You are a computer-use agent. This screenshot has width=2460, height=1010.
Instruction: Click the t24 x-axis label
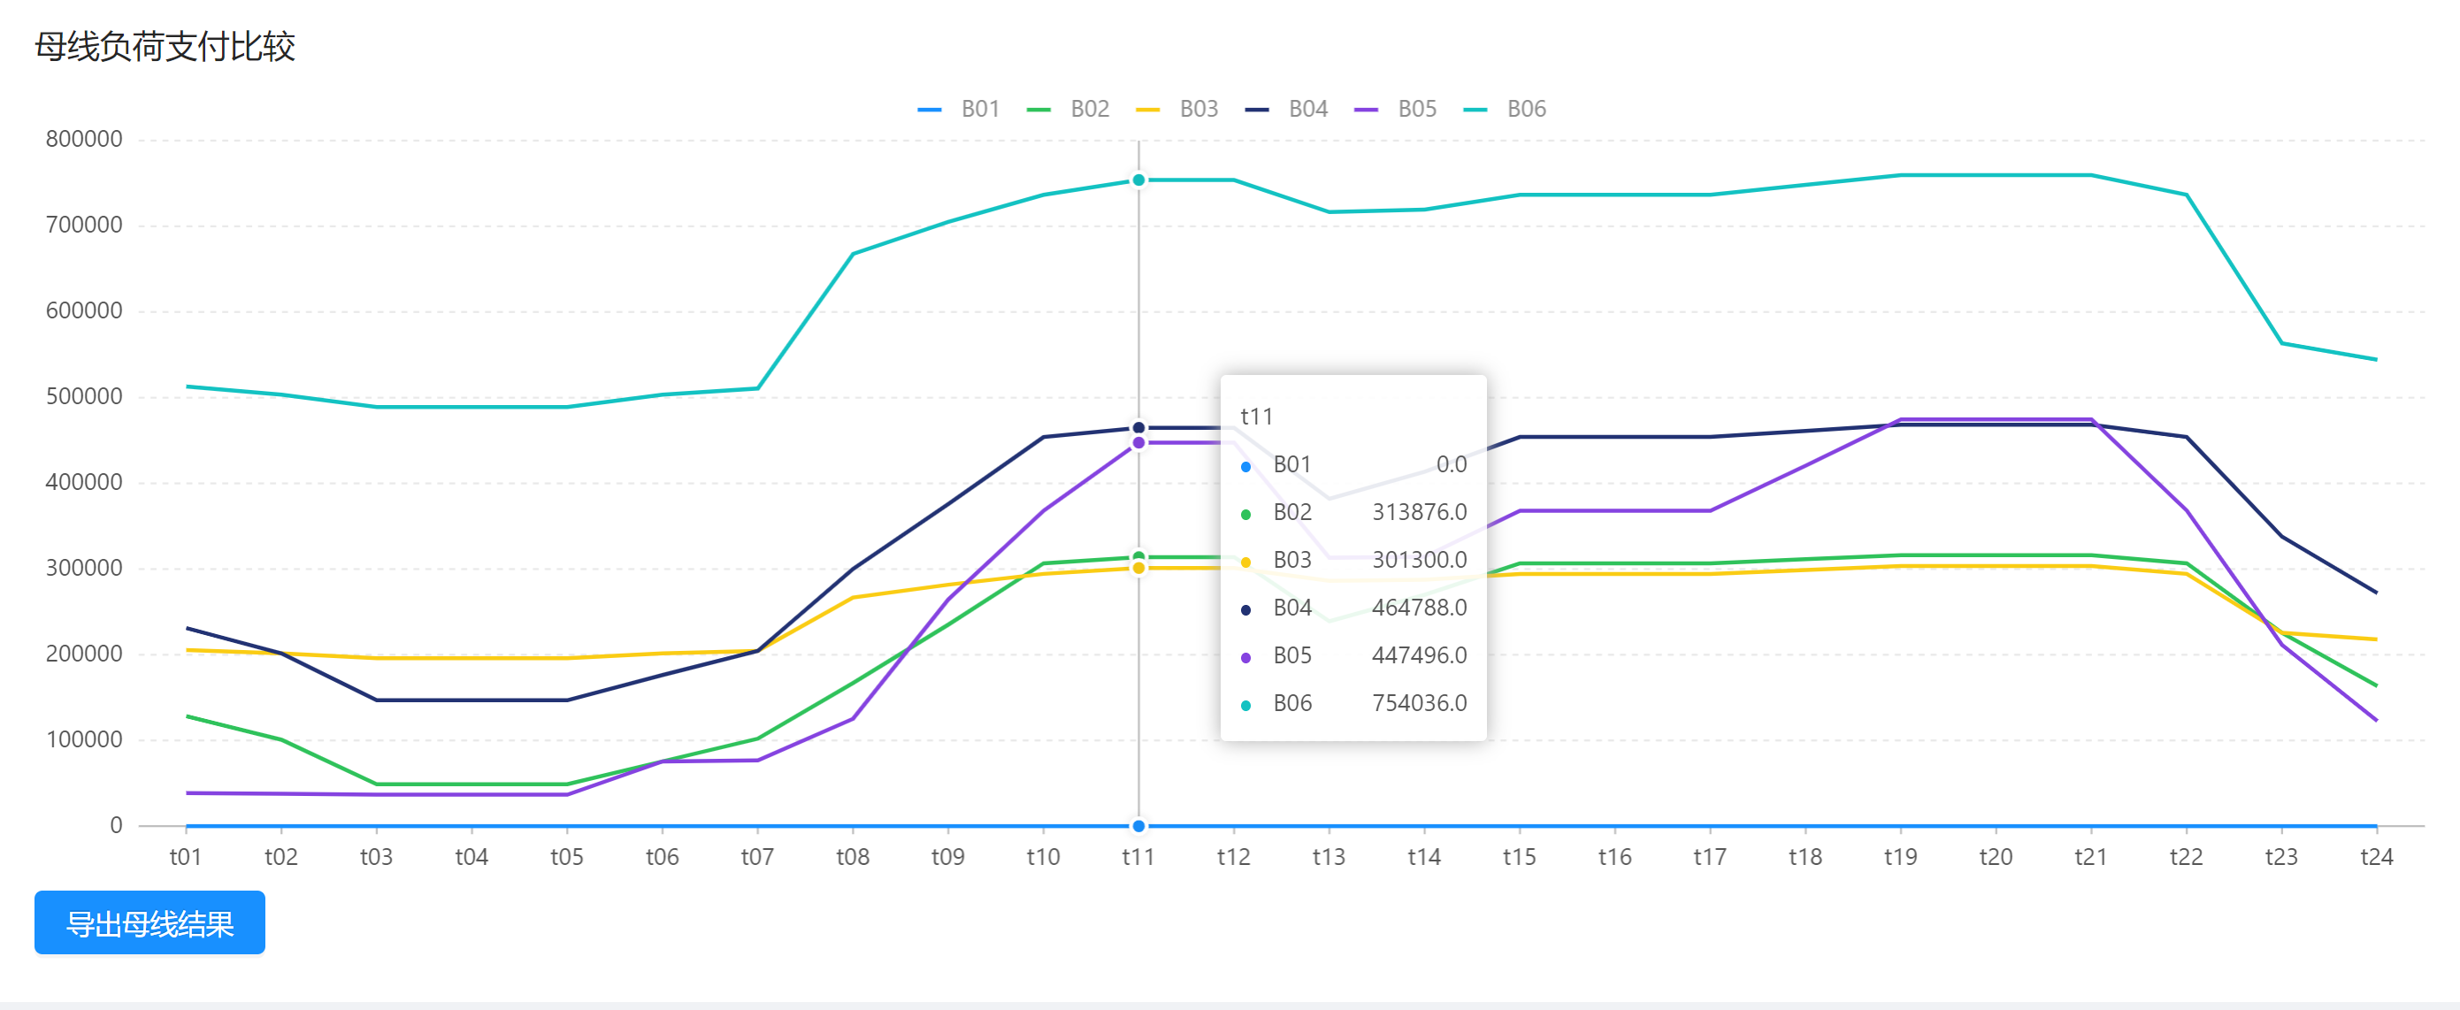2376,857
